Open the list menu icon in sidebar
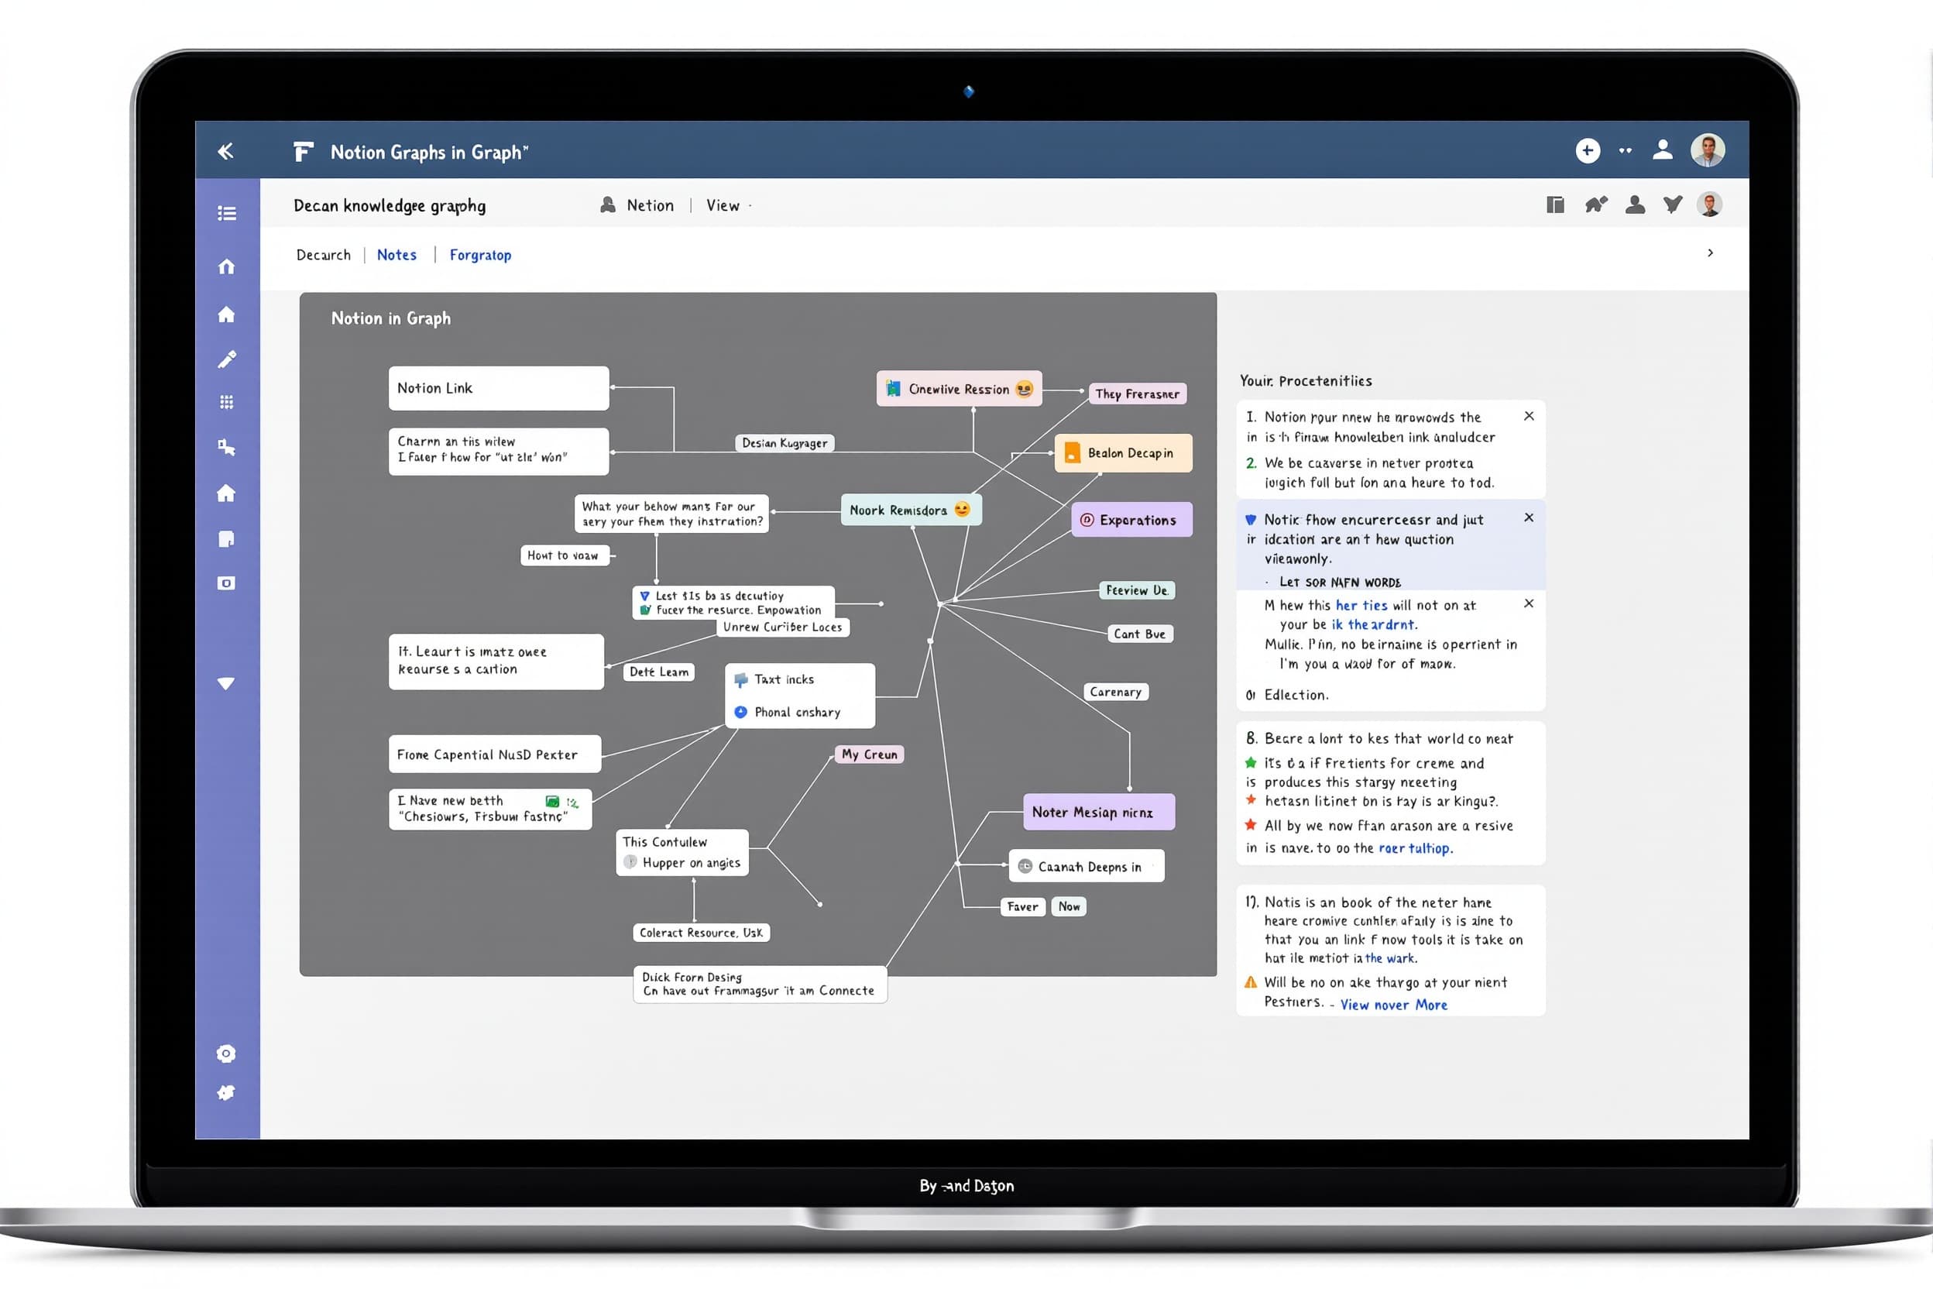 (x=227, y=214)
